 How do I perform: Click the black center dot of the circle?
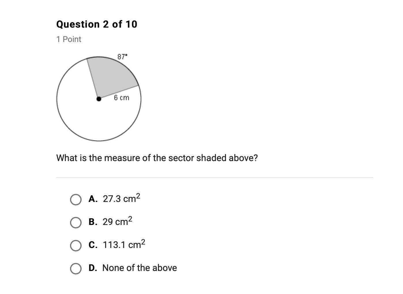pos(99,99)
